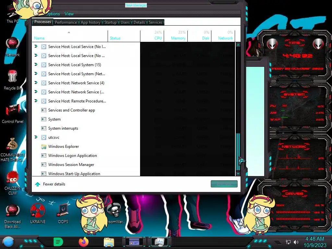The image size is (332, 249).
Task: Expand the utcsvc process group
Action: pyautogui.click(x=36, y=137)
